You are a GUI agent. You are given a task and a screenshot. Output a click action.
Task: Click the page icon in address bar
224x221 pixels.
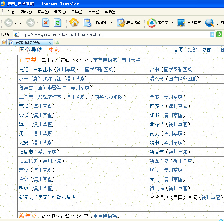[x=16, y=34]
